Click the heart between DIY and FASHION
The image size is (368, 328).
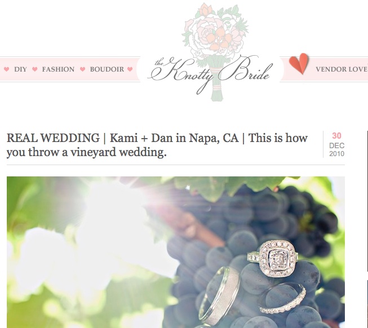click(35, 69)
